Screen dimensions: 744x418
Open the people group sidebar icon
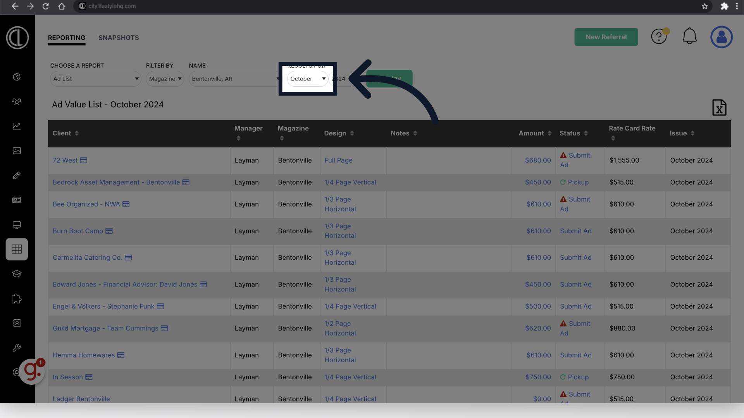click(x=17, y=102)
